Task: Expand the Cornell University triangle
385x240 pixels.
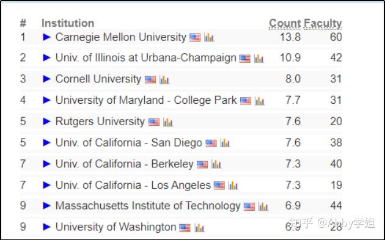Action: (x=46, y=79)
